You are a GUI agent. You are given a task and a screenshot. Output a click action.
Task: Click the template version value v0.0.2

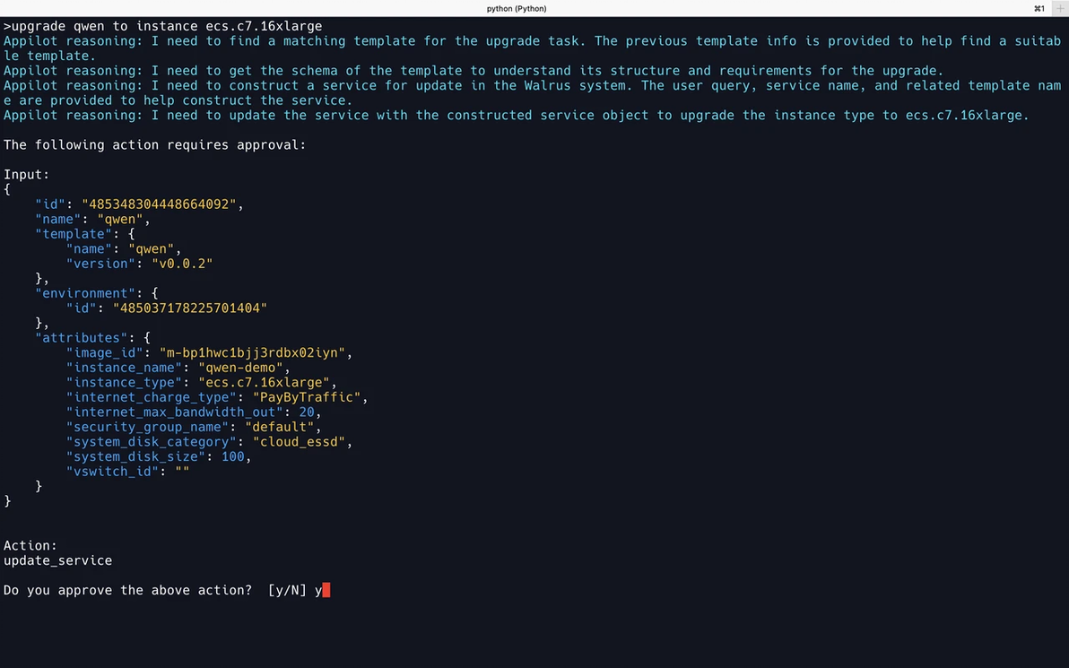[x=182, y=263]
